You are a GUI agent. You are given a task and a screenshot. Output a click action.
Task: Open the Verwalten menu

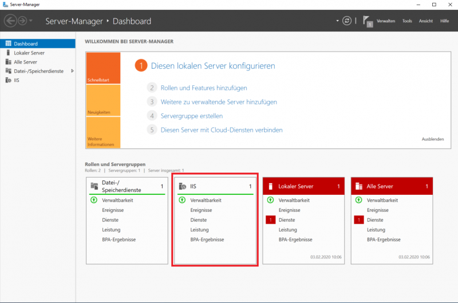pyautogui.click(x=386, y=21)
